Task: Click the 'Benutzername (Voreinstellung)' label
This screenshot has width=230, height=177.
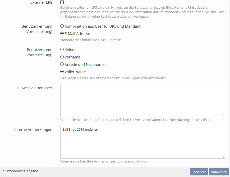Action: [39, 52]
